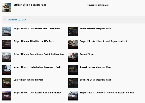Open Urban Assault Expansion Pack thumbnail
The width and height of the screenshot is (145, 103).
tap(73, 44)
